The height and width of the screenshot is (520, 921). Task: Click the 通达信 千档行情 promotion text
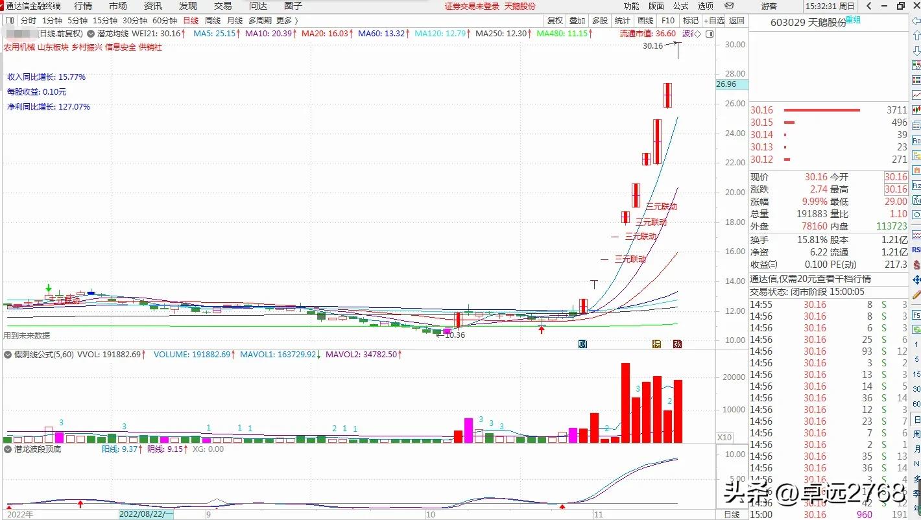[811, 279]
